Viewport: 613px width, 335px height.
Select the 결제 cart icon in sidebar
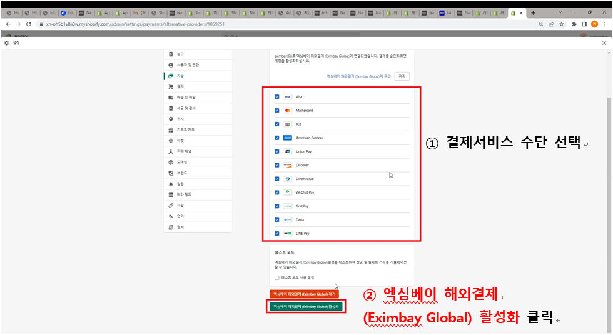tap(171, 86)
